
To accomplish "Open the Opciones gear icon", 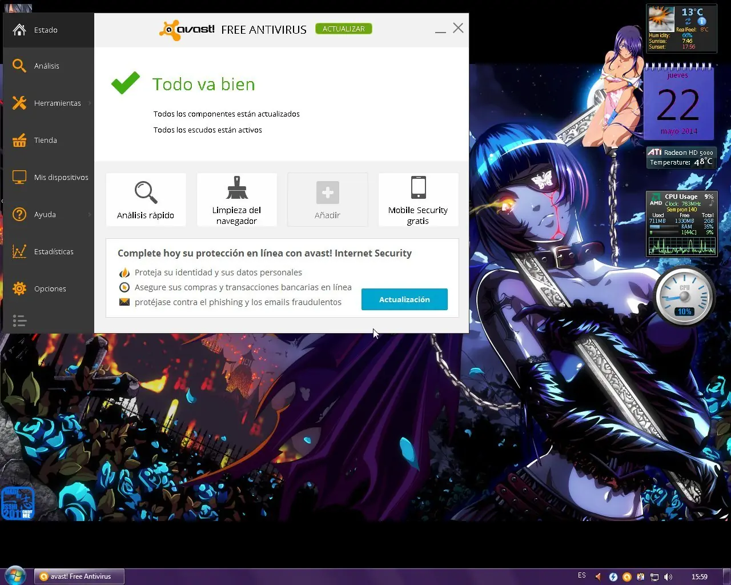I will [19, 289].
